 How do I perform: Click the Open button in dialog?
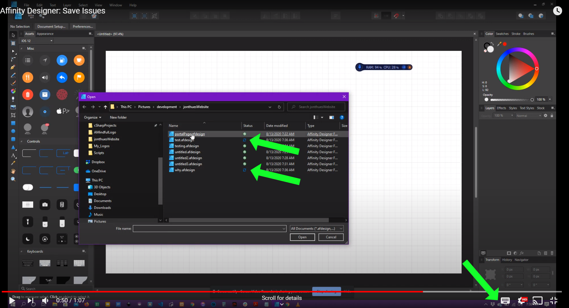pyautogui.click(x=302, y=237)
